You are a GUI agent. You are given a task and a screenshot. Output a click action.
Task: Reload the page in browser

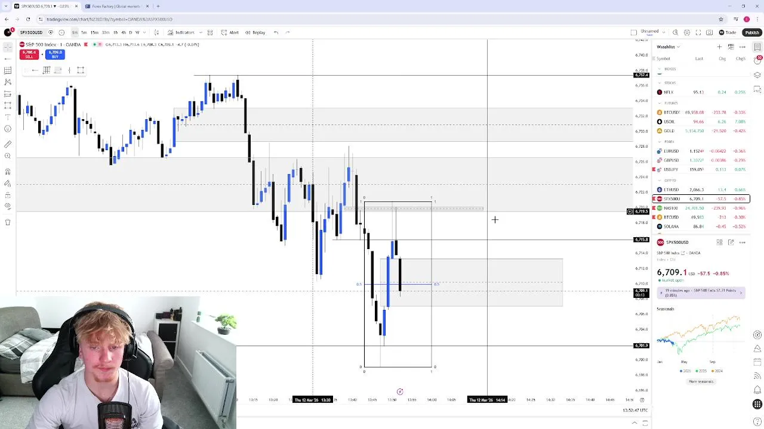pos(27,19)
